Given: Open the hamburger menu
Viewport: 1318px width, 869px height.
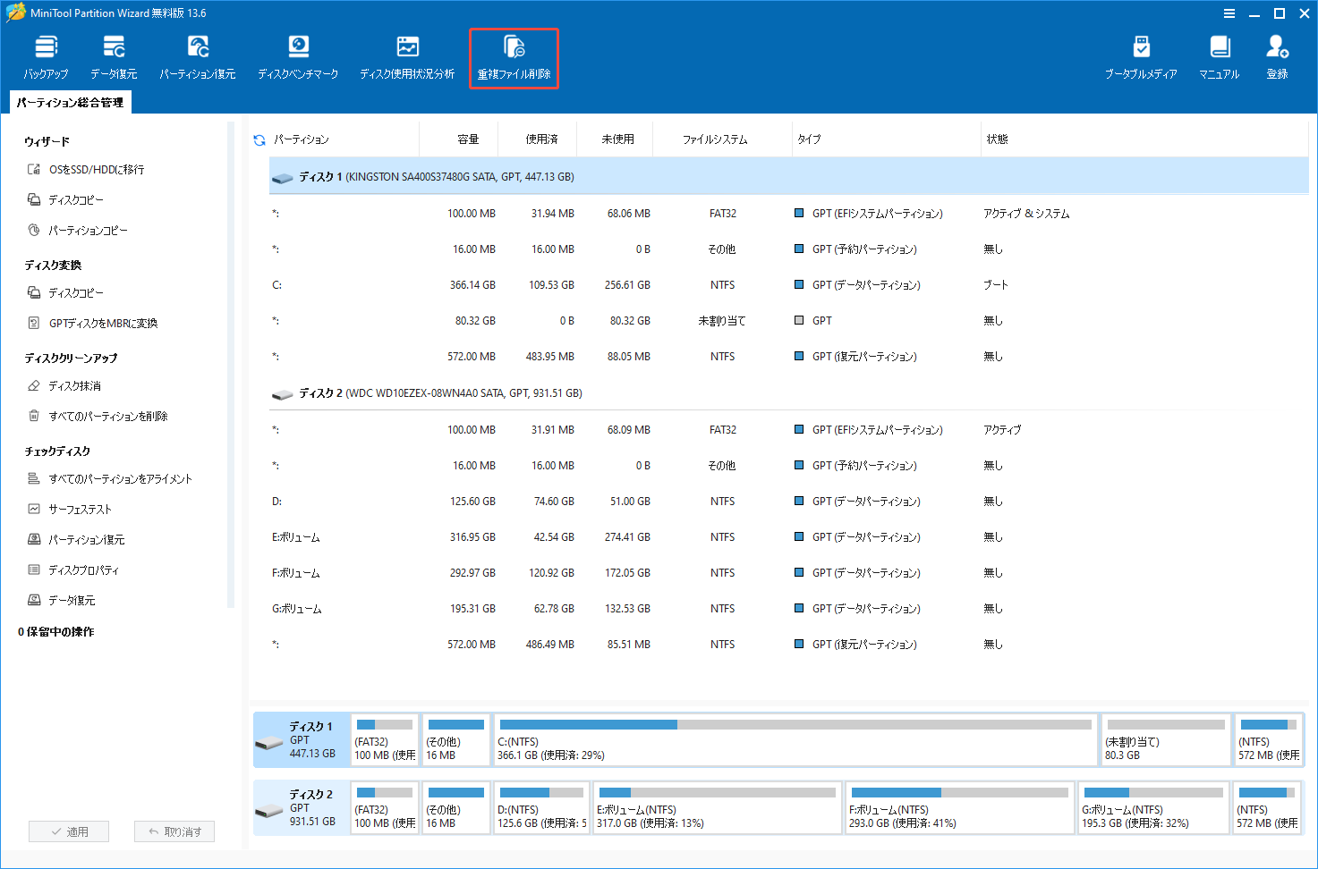Looking at the screenshot, I should 1229,13.
